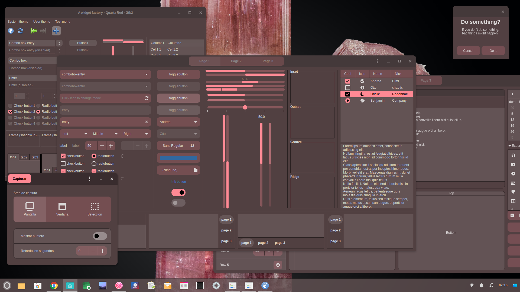The image size is (520, 292).
Task: Open the Middle combo dropdown
Action: pyautogui.click(x=105, y=134)
